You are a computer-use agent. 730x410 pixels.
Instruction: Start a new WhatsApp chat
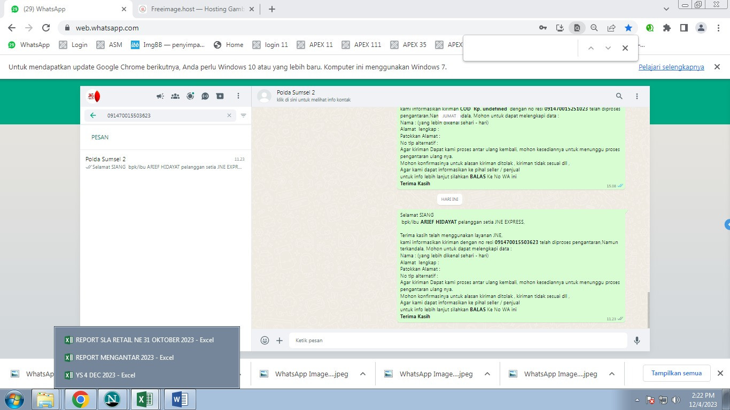(x=220, y=96)
